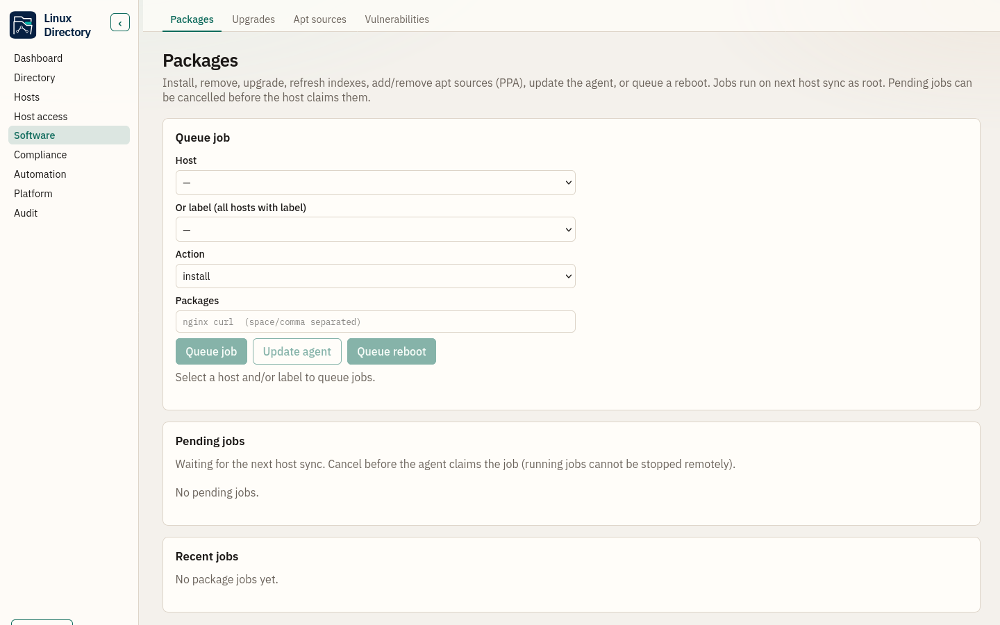The width and height of the screenshot is (1000, 625).
Task: Click the 'Linux Directory' app title
Action: tap(67, 25)
